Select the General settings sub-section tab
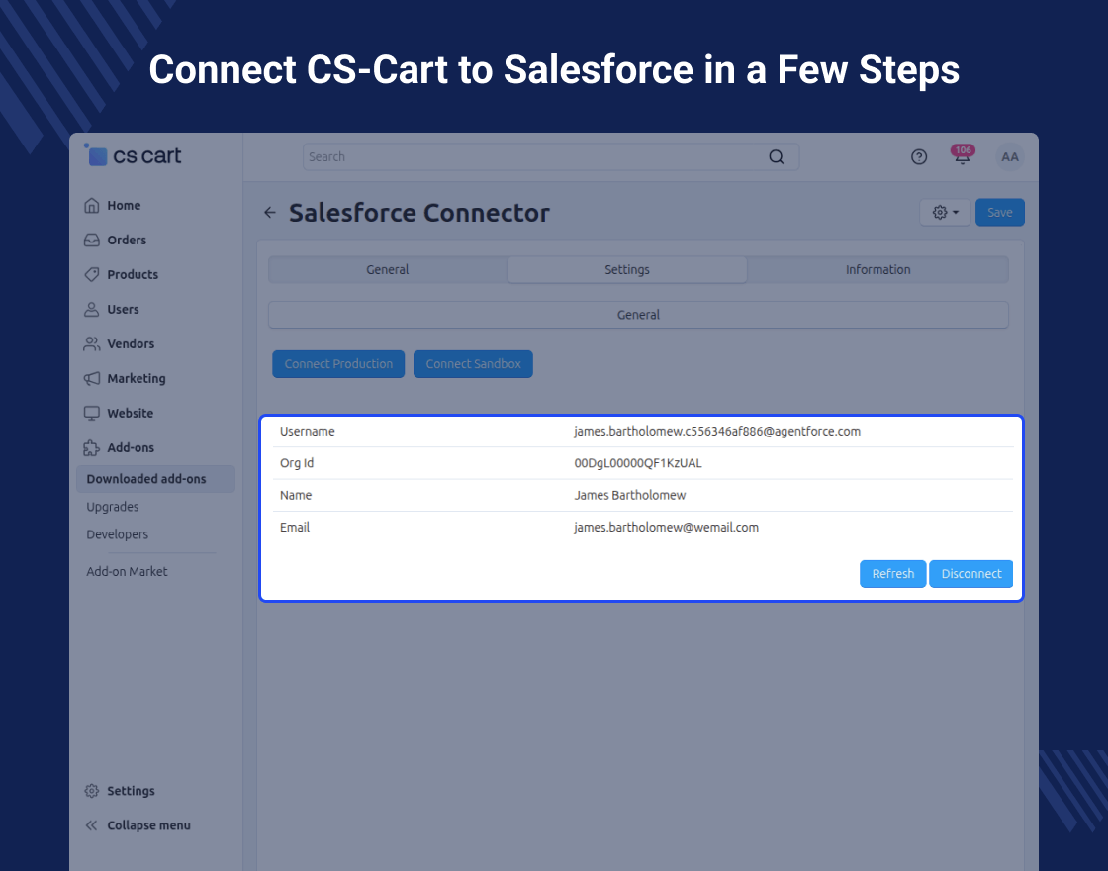Image resolution: width=1108 pixels, height=871 pixels. tap(638, 315)
